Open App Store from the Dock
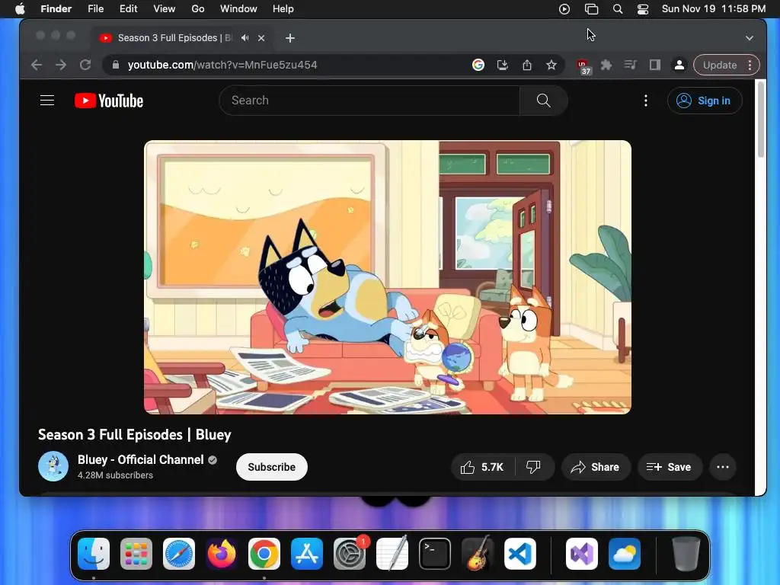 point(307,554)
